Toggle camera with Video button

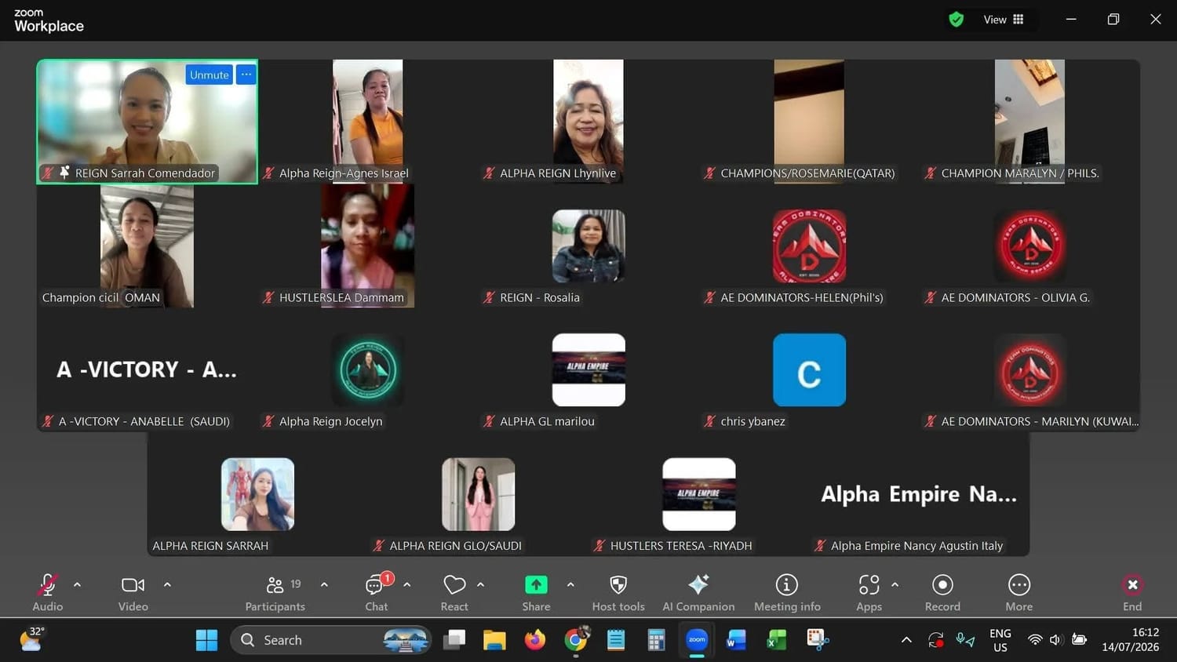133,593
